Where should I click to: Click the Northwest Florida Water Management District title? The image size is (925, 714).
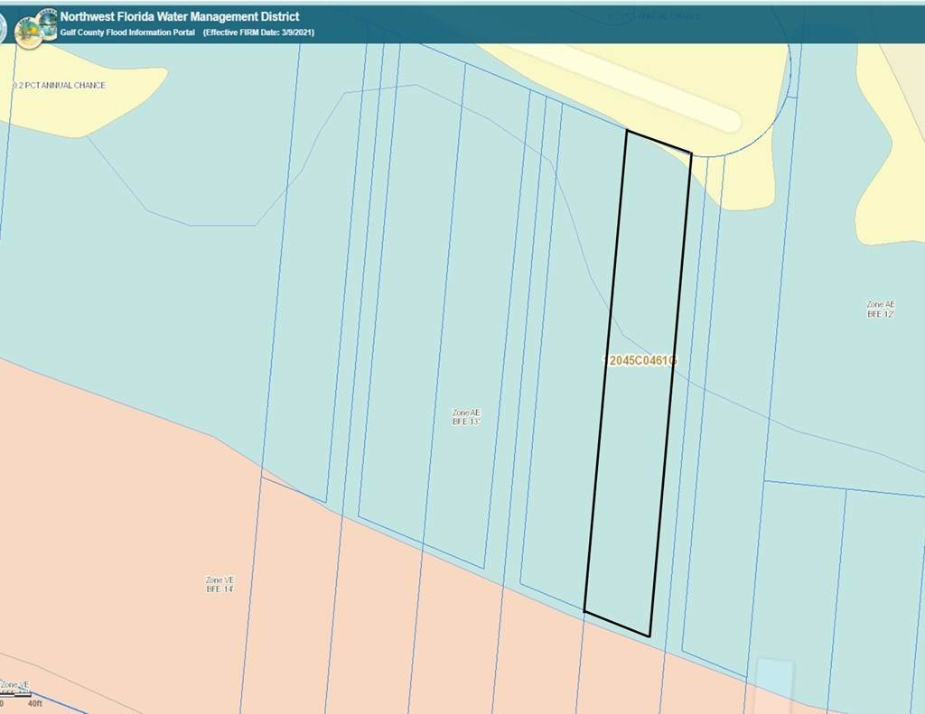(180, 16)
